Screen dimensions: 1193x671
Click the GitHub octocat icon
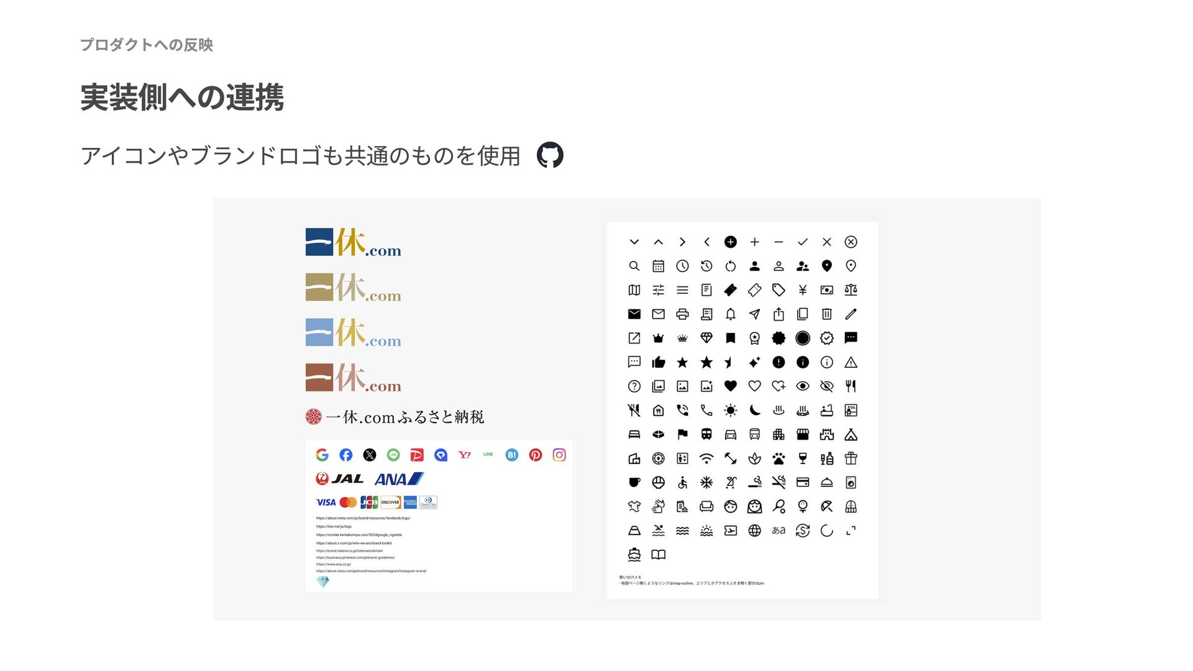(x=550, y=155)
